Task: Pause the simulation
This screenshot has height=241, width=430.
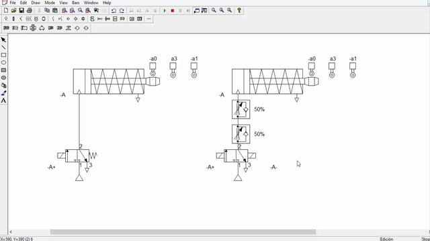Action: [x=180, y=11]
